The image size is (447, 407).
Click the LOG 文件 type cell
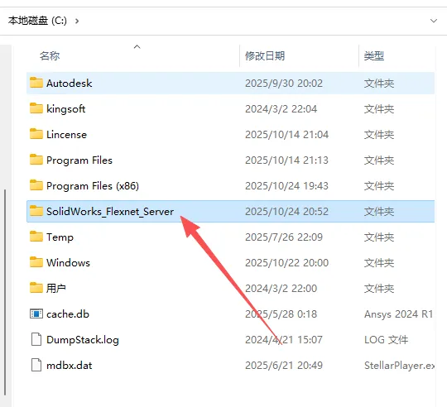386,339
